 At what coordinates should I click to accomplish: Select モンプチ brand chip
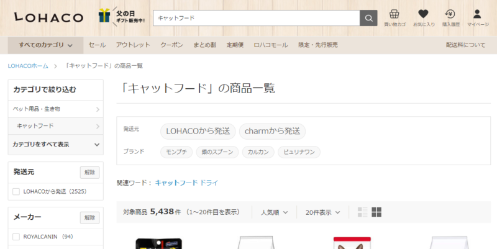tap(176, 152)
